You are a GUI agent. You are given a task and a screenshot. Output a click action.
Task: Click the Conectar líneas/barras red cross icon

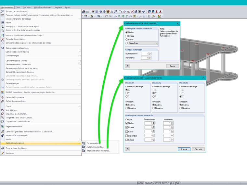point(3,39)
